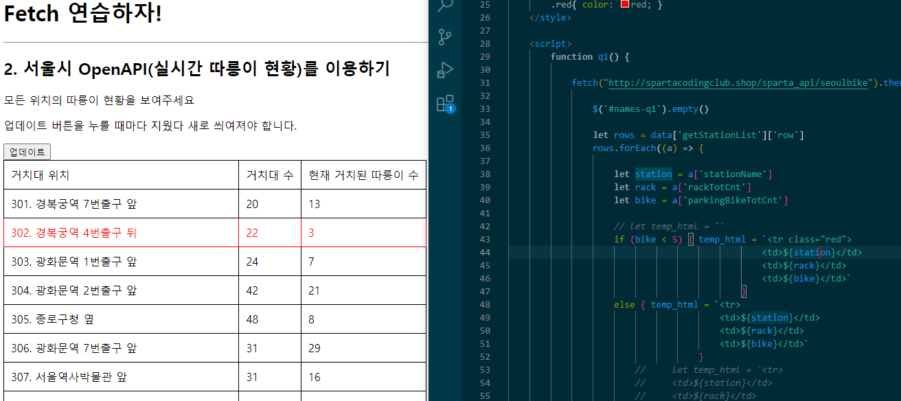Click bike count 7 in row 303
This screenshot has width=901, height=401.
(363, 262)
